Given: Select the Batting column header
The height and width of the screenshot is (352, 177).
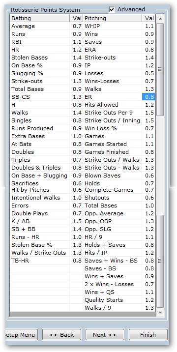Looking at the screenshot, I should click(x=39, y=18).
